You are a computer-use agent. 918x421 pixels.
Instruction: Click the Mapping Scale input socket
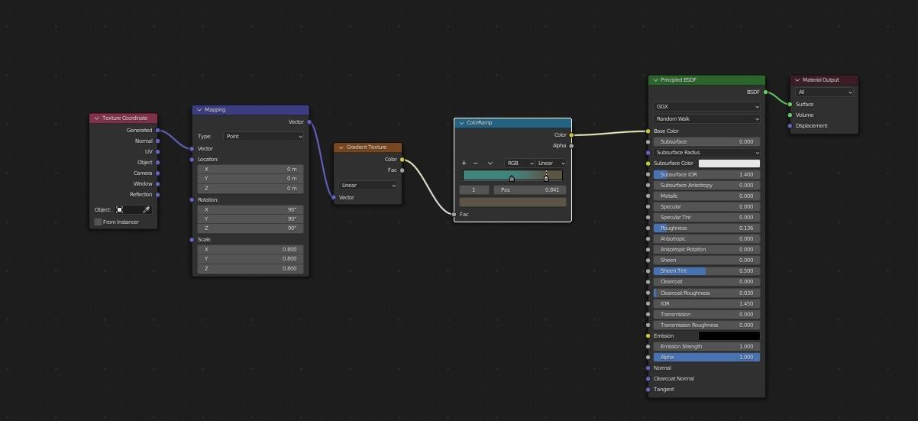[x=192, y=239]
